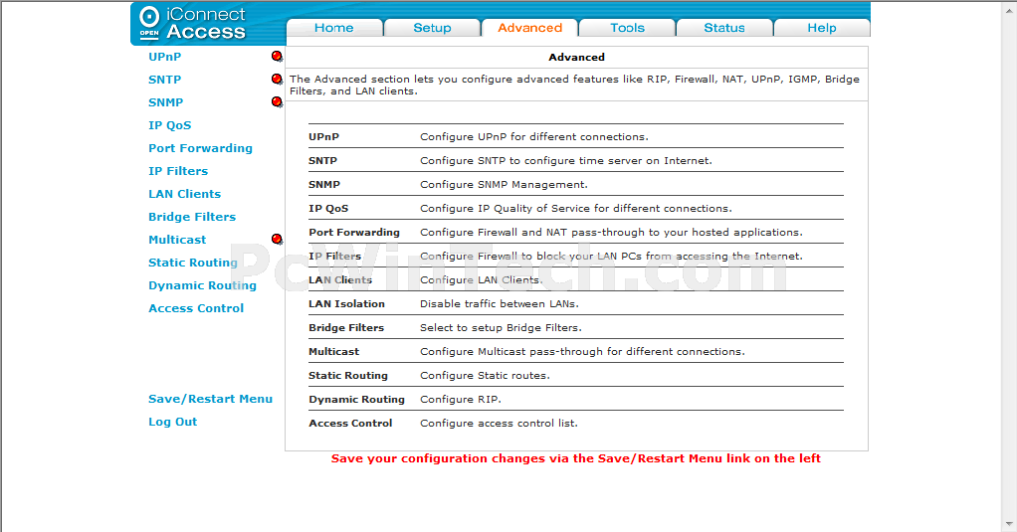Open the Save/Restart Menu link
This screenshot has height=532, width=1017.
[x=210, y=399]
